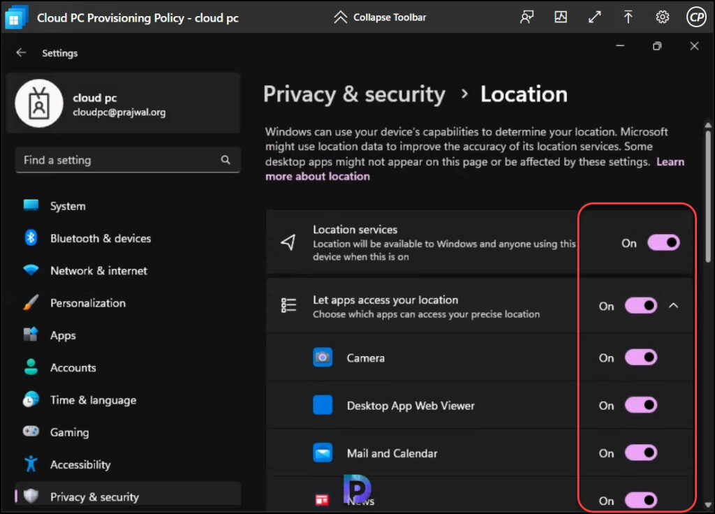Click the Accessibility figure icon
The width and height of the screenshot is (715, 514).
click(x=31, y=464)
